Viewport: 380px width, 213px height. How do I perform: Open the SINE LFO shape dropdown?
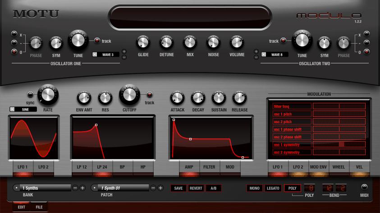(23, 109)
